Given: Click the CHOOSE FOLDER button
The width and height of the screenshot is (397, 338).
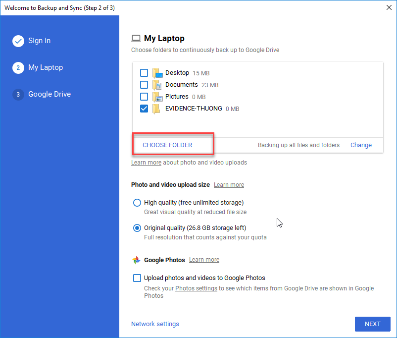Looking at the screenshot, I should [167, 145].
